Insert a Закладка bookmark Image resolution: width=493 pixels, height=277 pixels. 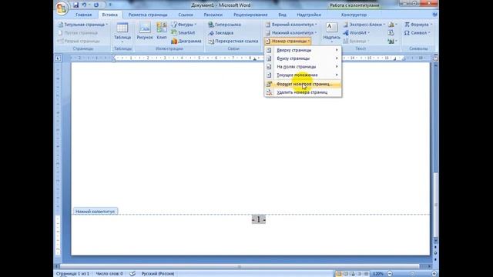[221, 32]
